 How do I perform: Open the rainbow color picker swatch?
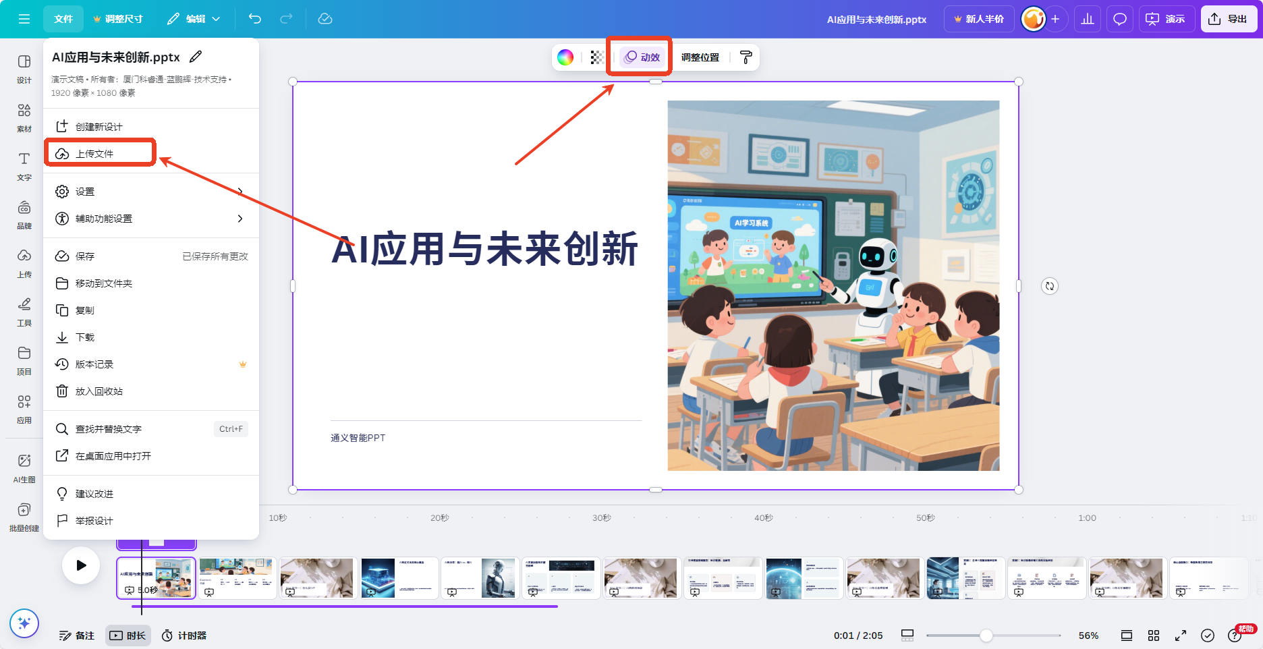[x=565, y=57]
